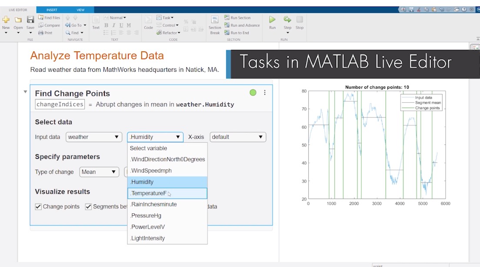Click the Analyze Temperature Data title

tap(97, 55)
